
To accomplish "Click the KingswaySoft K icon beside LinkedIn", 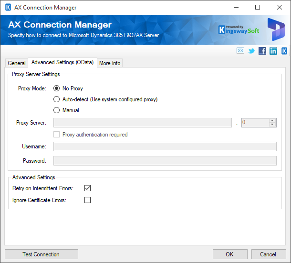I will pos(284,51).
